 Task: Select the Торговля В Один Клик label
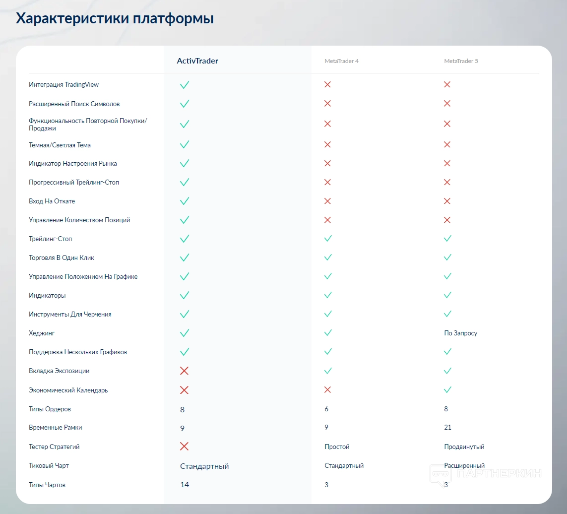62,257
